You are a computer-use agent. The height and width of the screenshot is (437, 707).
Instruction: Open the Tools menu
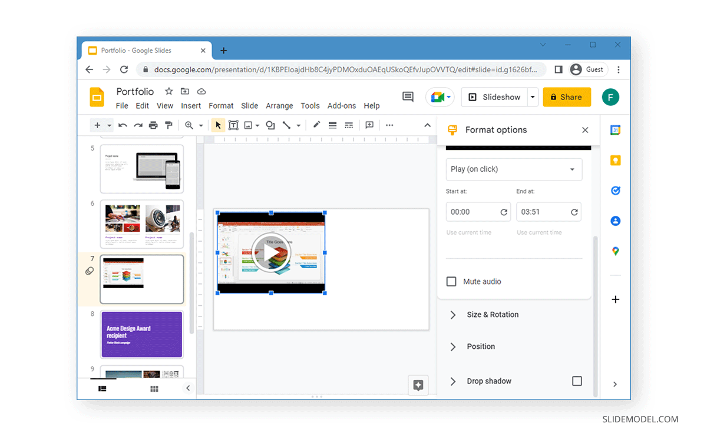(x=310, y=106)
